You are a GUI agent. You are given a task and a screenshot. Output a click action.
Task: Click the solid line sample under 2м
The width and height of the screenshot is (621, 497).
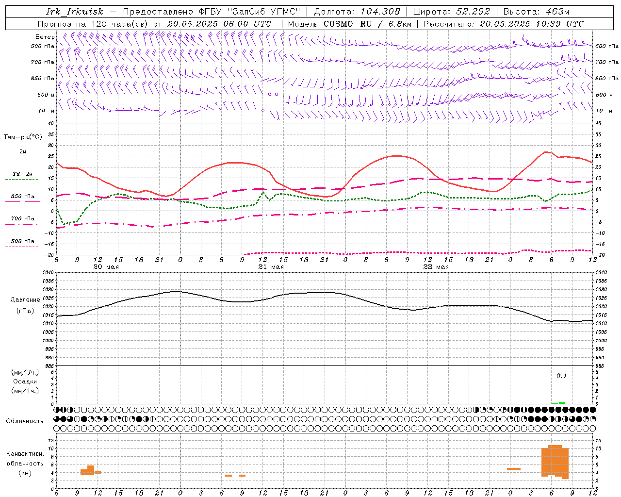[x=22, y=157]
